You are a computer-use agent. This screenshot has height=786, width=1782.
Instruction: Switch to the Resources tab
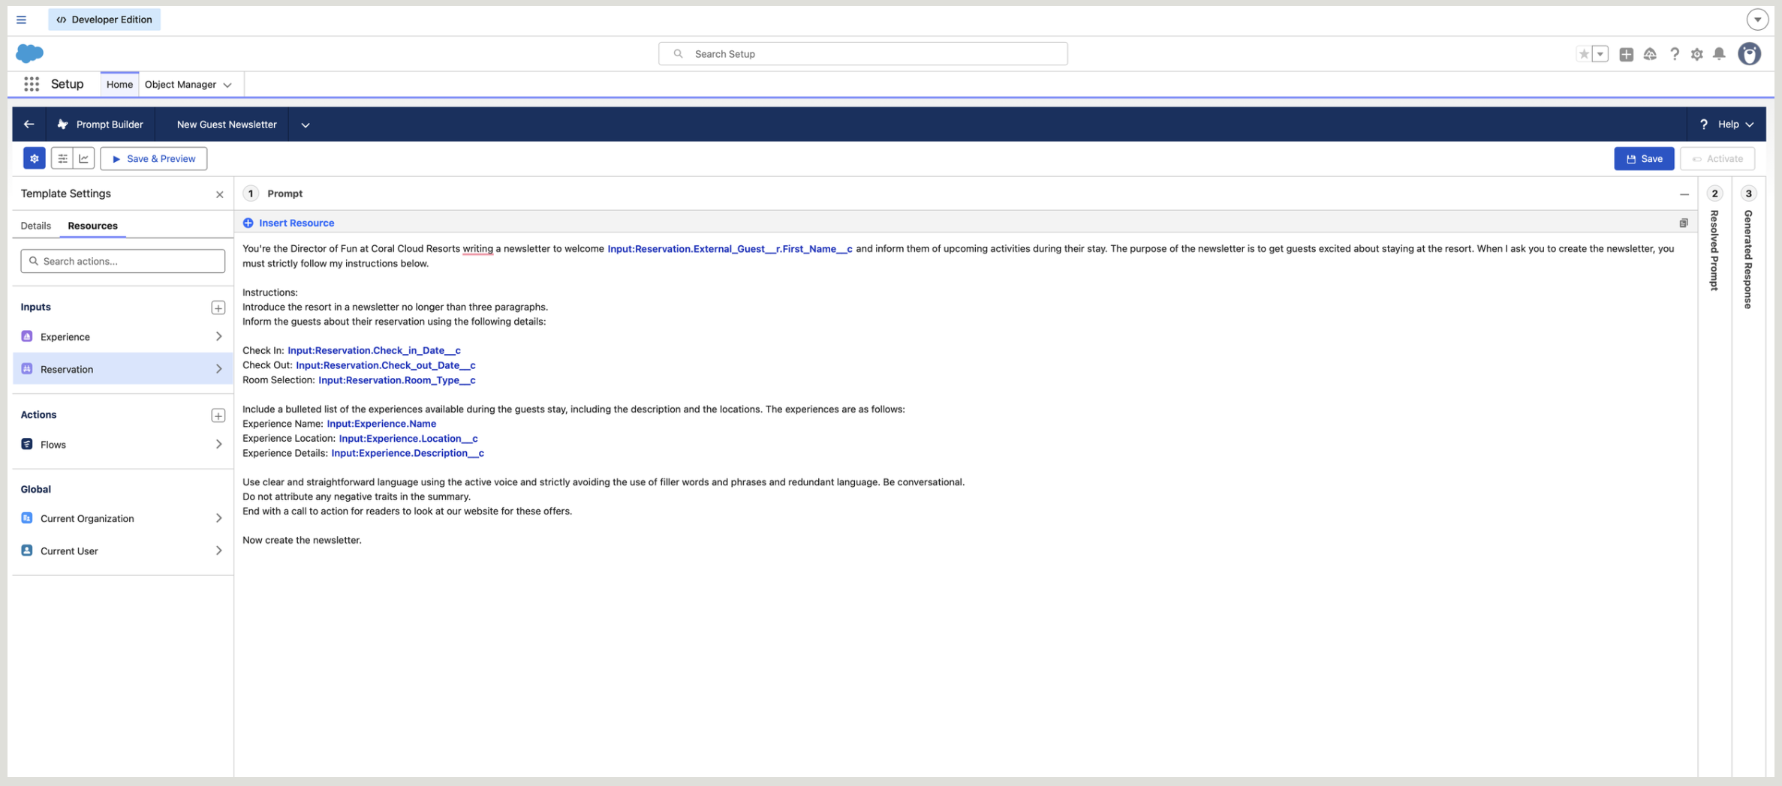coord(92,226)
